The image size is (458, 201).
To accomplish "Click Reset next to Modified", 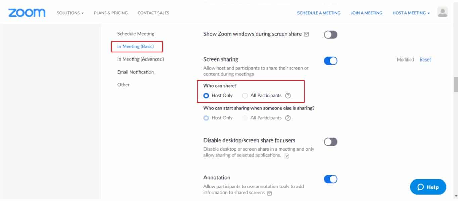I will pos(425,59).
